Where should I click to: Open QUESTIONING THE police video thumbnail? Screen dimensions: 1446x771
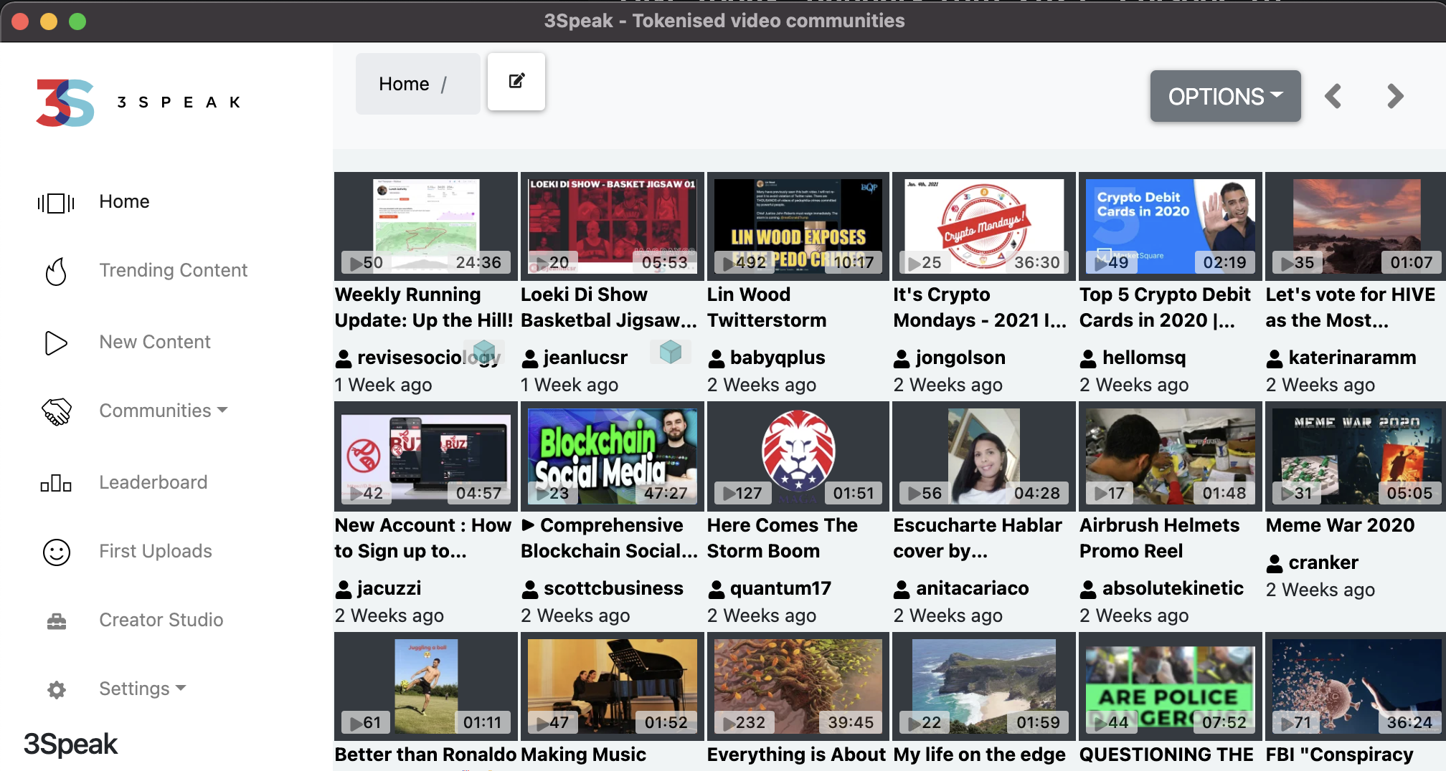click(1170, 686)
